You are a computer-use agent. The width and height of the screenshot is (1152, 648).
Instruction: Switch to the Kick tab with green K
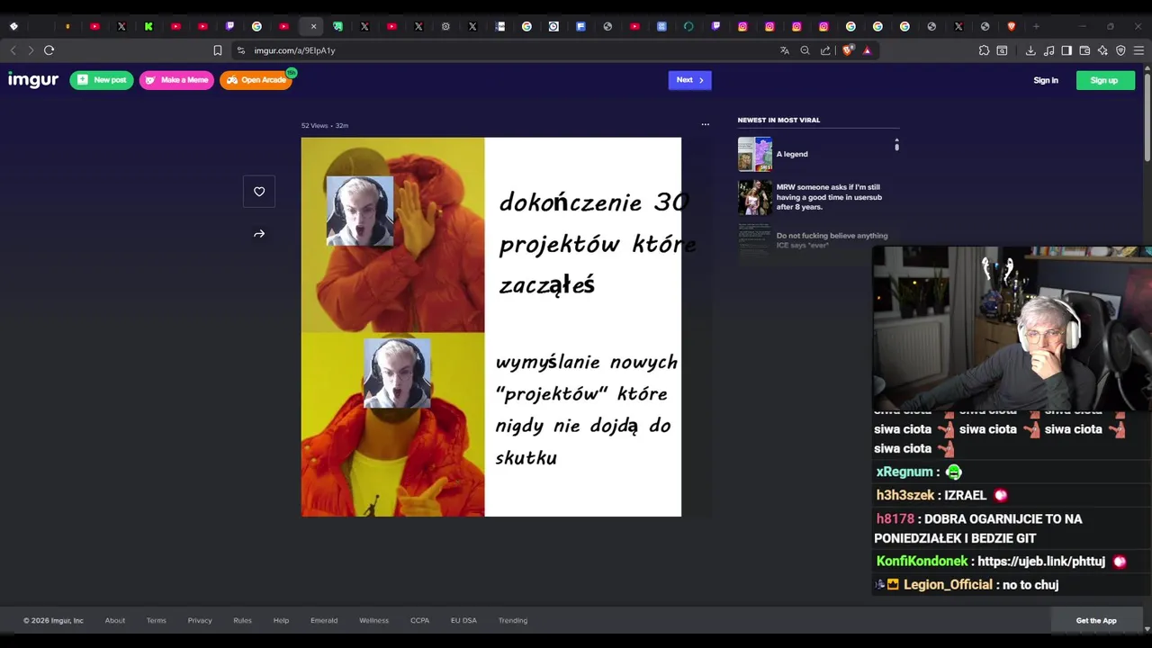pos(148,26)
